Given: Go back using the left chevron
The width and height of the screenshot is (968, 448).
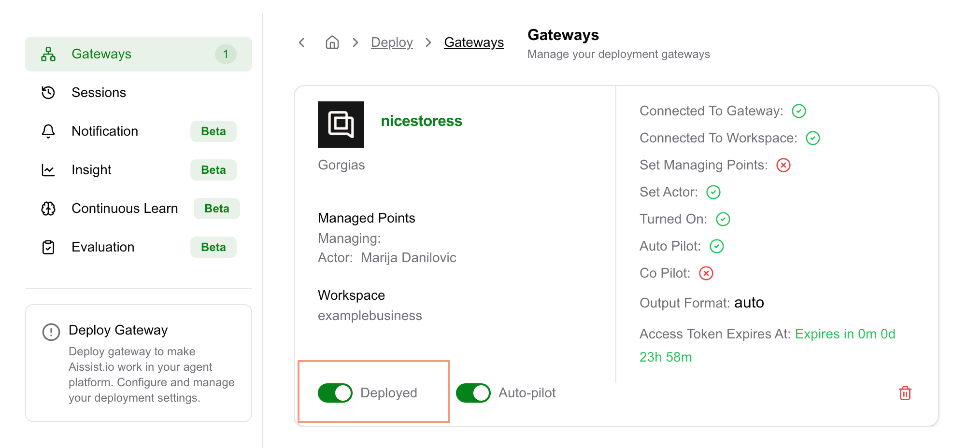Looking at the screenshot, I should click(302, 42).
